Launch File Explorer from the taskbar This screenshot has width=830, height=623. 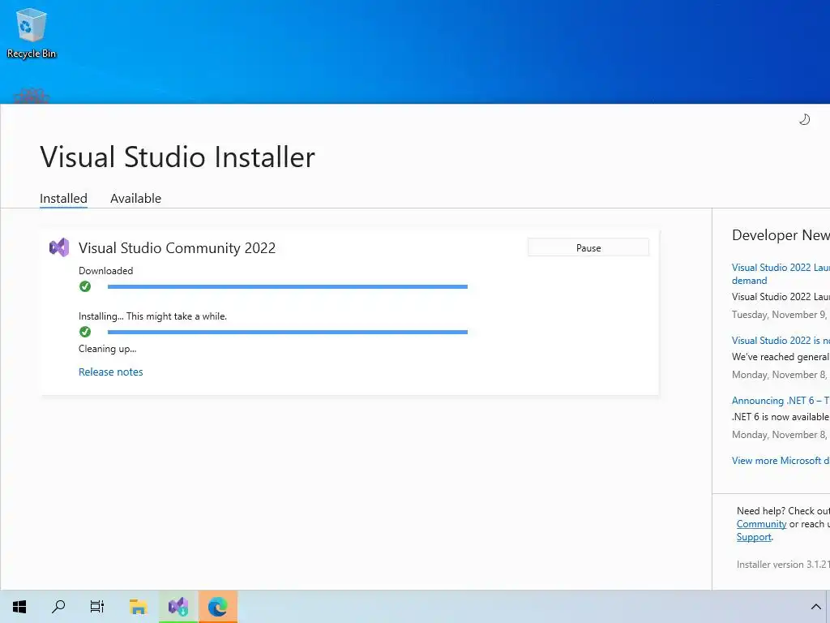tap(138, 607)
